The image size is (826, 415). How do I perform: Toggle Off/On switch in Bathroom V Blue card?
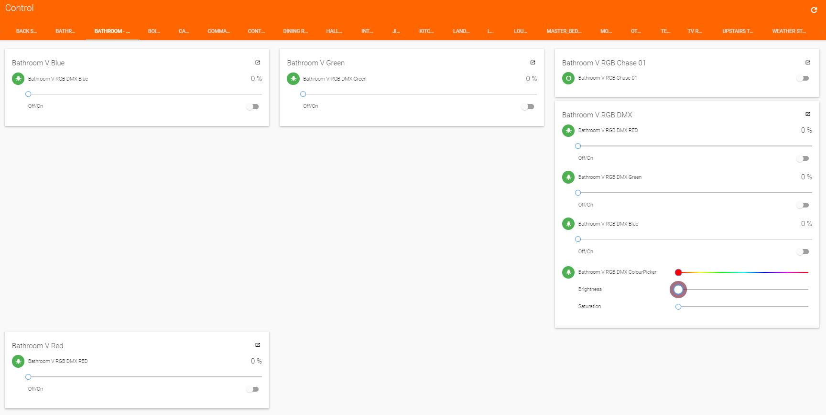(252, 107)
